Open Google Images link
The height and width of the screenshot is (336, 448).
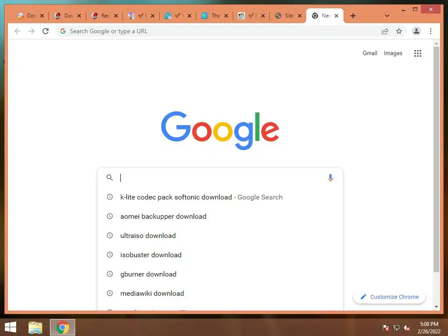(393, 53)
